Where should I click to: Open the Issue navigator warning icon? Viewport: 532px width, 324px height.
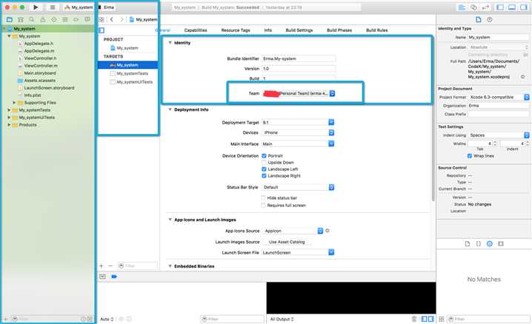click(43, 20)
